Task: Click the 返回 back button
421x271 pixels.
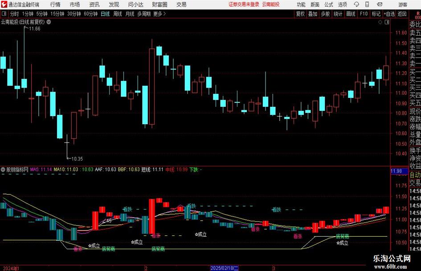Action: (402, 14)
